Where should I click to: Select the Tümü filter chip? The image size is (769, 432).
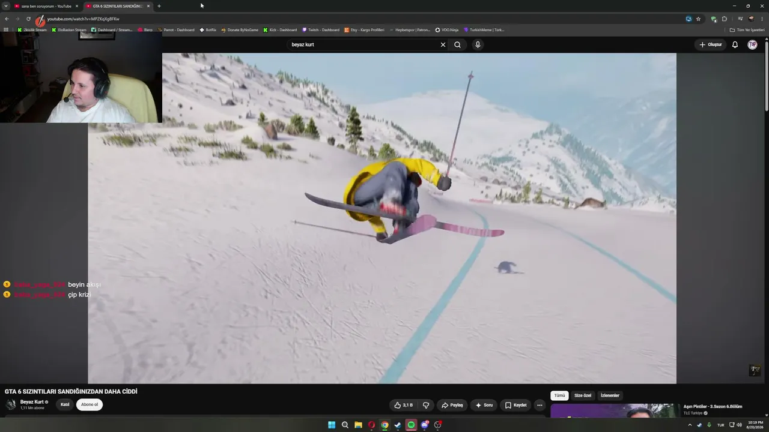coord(559,395)
